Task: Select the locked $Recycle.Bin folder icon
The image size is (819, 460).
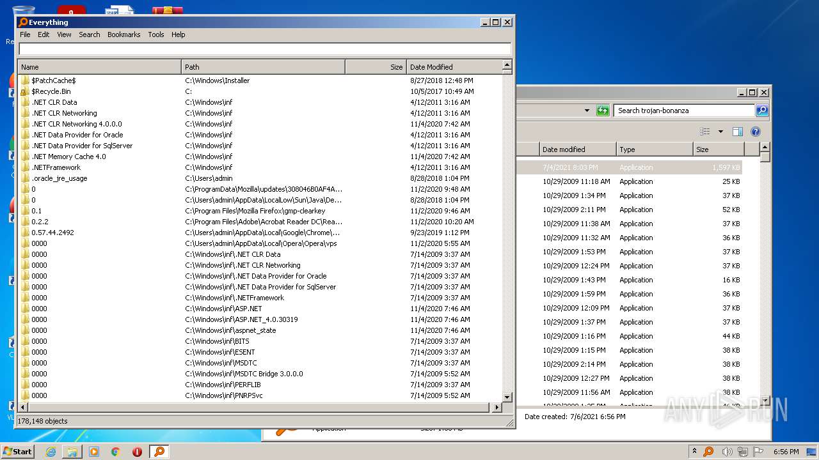Action: [25, 91]
